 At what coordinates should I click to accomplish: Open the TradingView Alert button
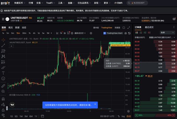point(113,33)
